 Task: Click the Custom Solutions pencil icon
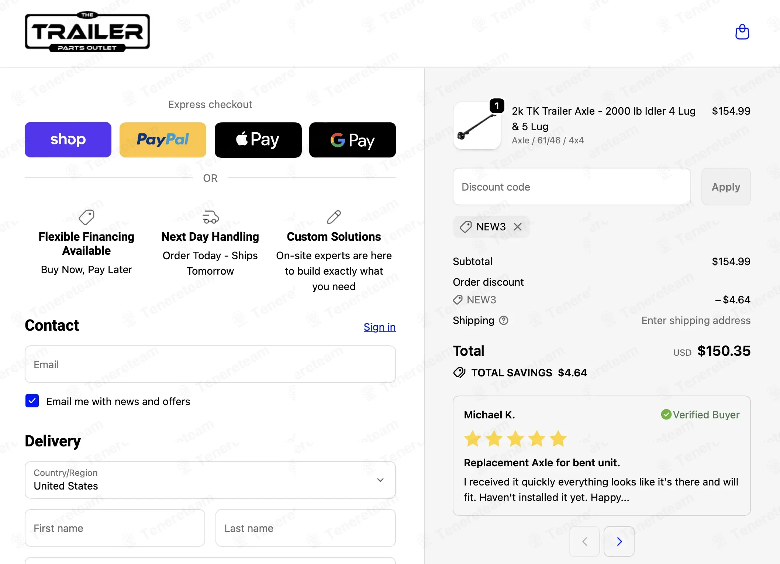(x=334, y=217)
